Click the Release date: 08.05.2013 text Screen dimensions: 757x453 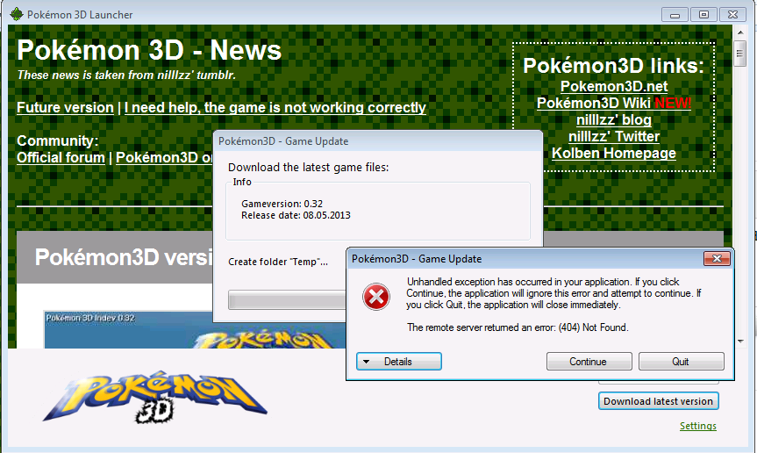296,215
